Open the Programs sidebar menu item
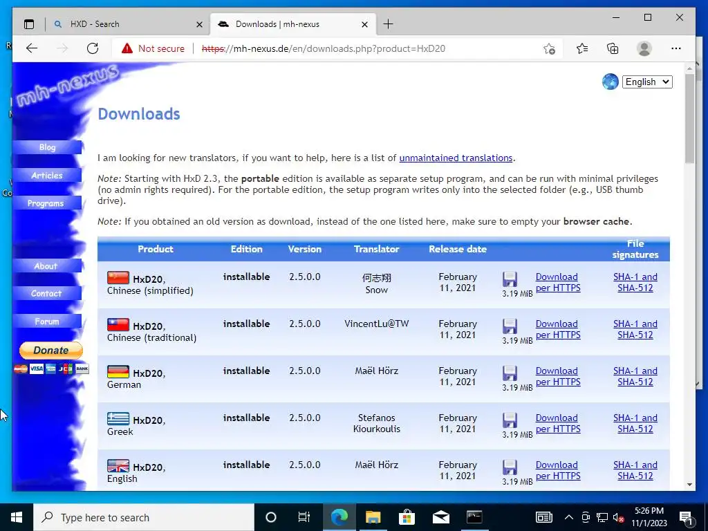Screen dimensions: 708x531 (48, 203)
